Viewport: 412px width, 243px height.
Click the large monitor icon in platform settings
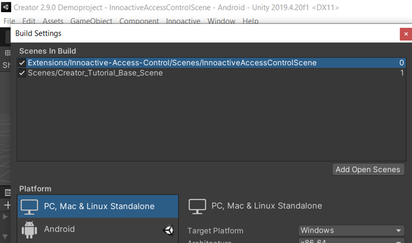197,206
